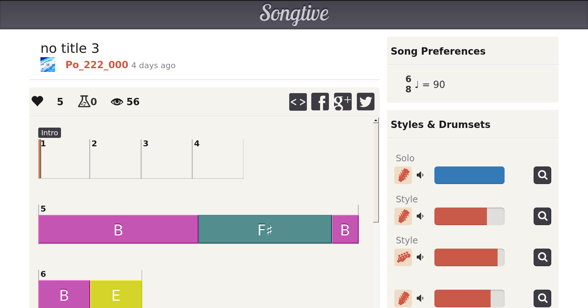Click the heart like icon
The image size is (588, 308).
(x=37, y=101)
